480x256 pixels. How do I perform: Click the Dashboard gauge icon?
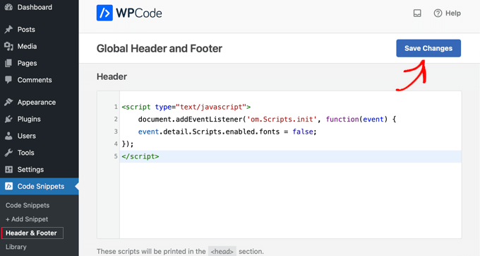8,7
